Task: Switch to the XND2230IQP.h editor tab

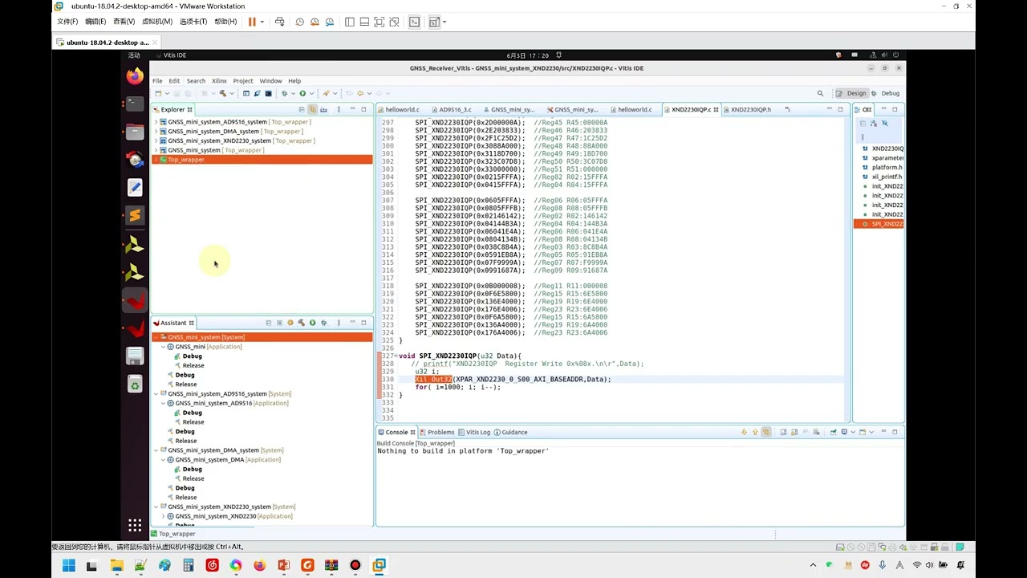Action: coord(751,109)
